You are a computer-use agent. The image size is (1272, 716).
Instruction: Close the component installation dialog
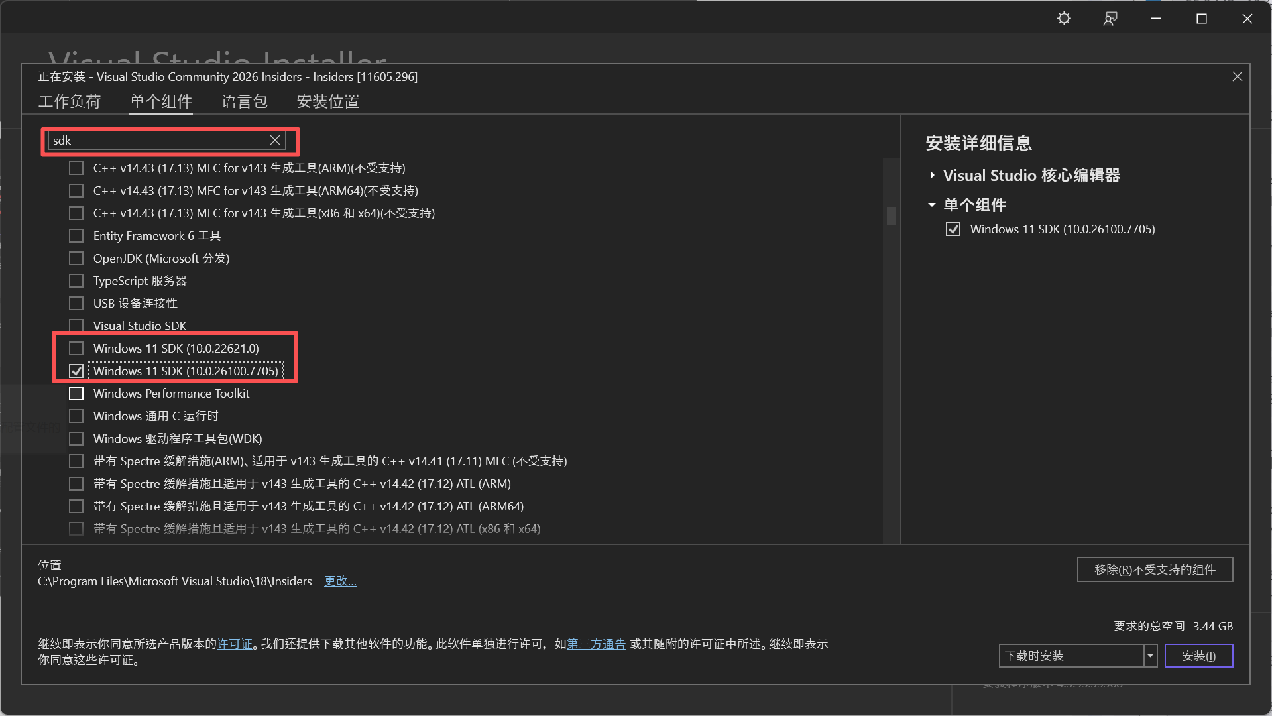(1237, 77)
